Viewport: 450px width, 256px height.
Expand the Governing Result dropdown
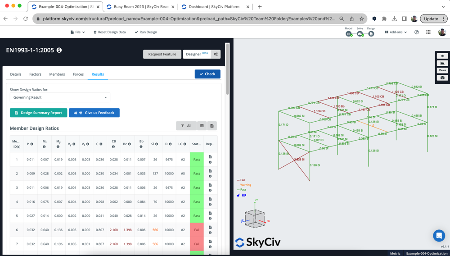click(x=60, y=97)
